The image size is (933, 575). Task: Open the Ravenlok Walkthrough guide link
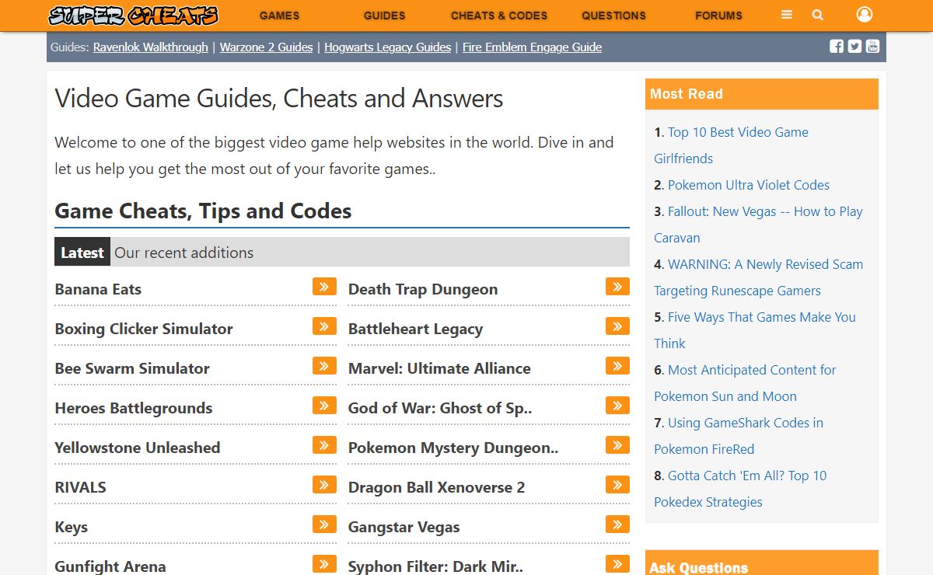coord(151,47)
